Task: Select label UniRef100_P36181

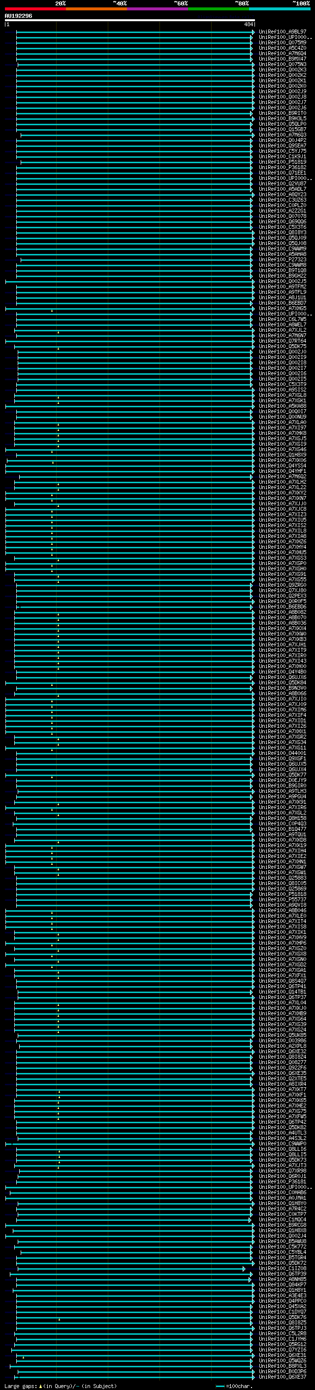Action: click(283, 1182)
